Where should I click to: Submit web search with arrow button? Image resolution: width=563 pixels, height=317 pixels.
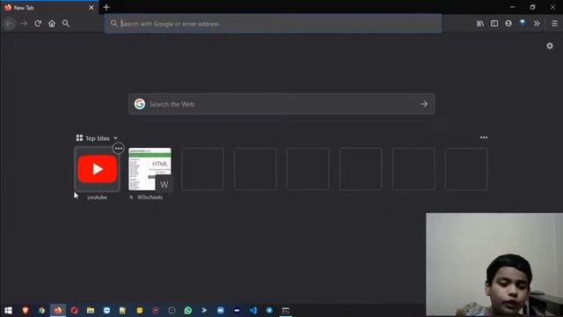pos(424,104)
